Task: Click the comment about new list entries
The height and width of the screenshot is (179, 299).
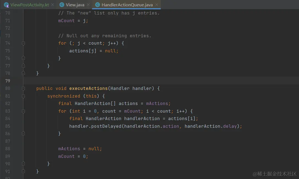Action: (x=109, y=13)
